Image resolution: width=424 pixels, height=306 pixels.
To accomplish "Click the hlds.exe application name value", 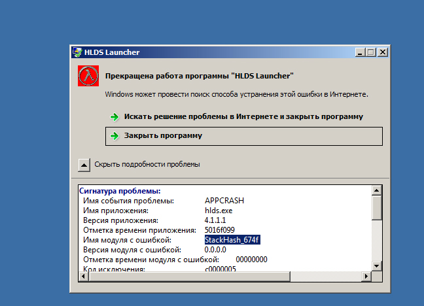I will tap(219, 211).
